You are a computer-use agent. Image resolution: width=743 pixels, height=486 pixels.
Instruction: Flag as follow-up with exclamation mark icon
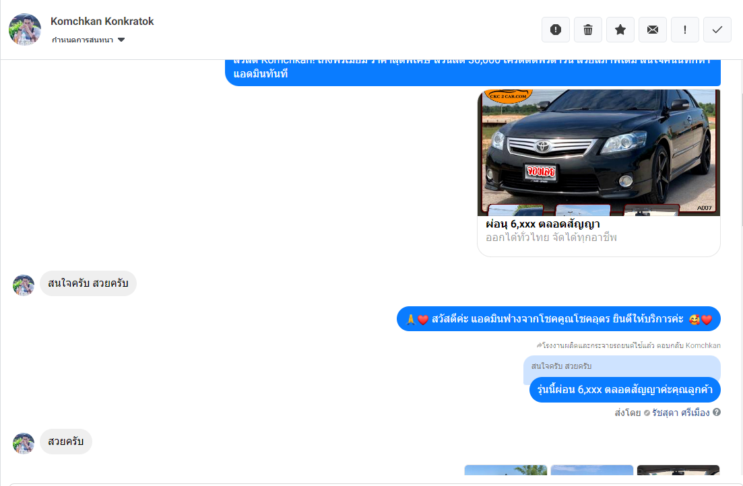pos(684,30)
